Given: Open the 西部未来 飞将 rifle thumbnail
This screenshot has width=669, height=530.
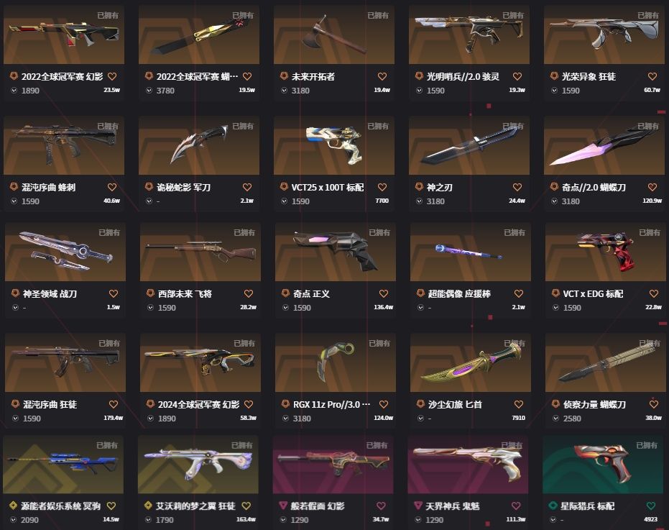Looking at the screenshot, I should 200,252.
